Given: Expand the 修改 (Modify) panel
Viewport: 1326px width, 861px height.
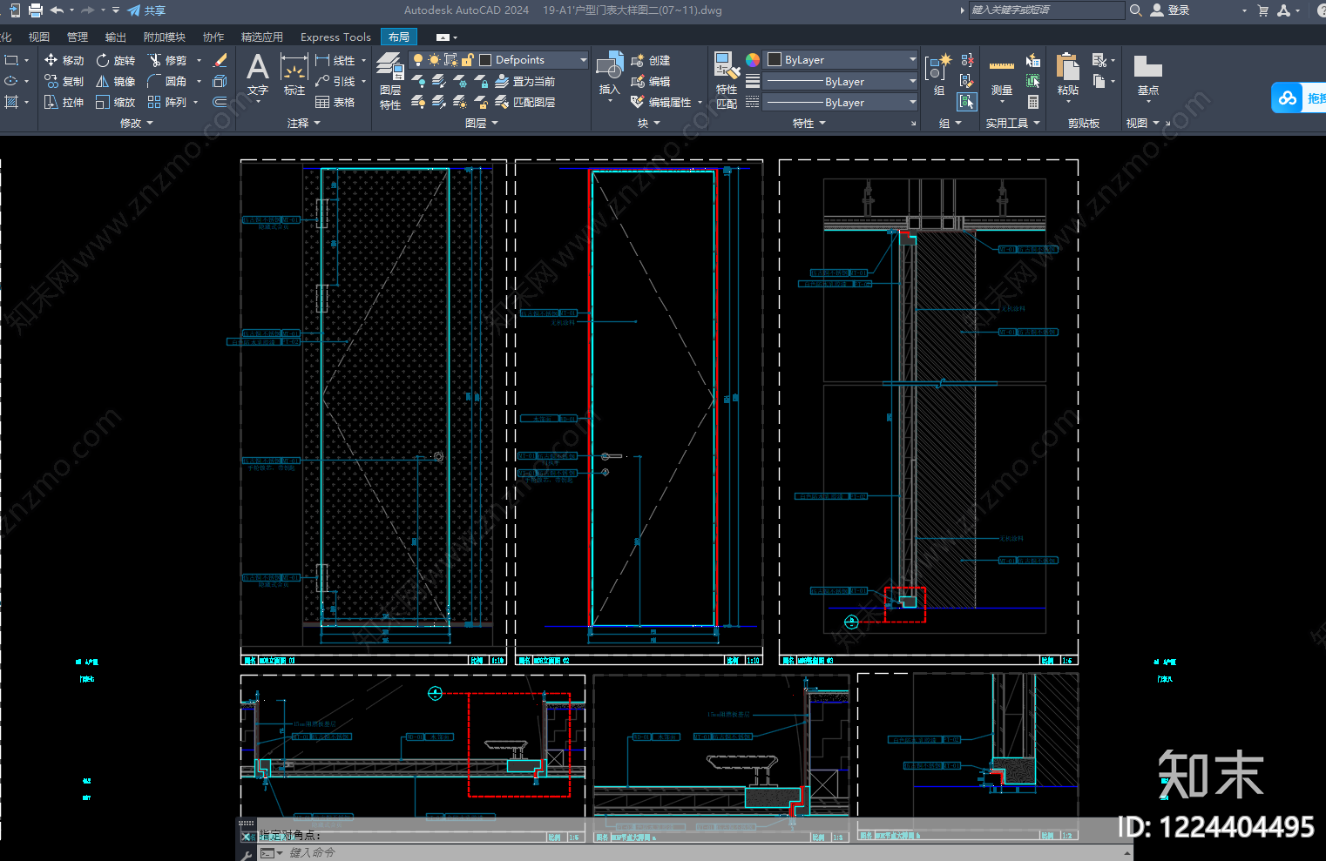Looking at the screenshot, I should pos(137,124).
